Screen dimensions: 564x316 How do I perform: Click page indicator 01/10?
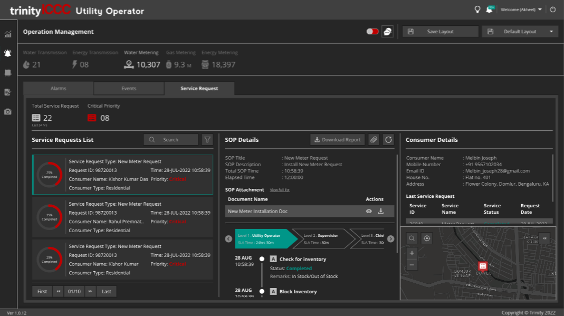(74, 291)
